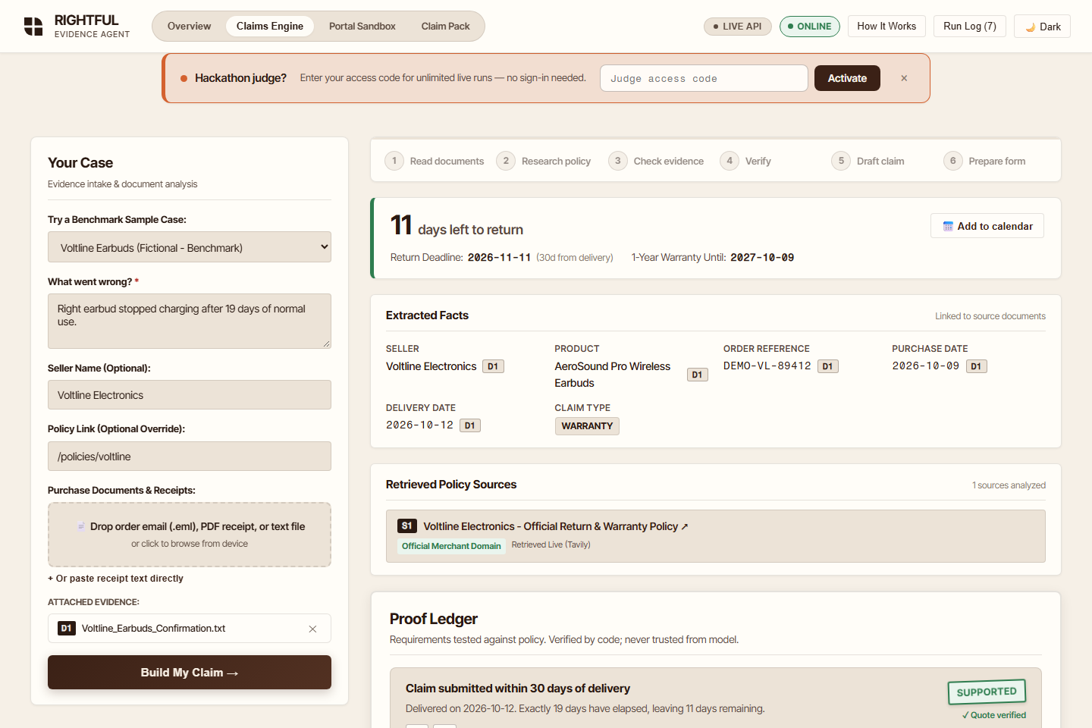Click the drop zone to browse receipt files
1092x728 pixels.
190,535
